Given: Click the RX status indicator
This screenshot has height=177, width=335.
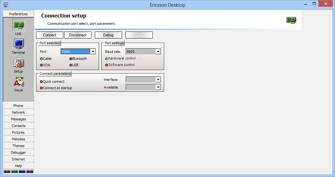Looking at the screenshot, I should 7,172.
